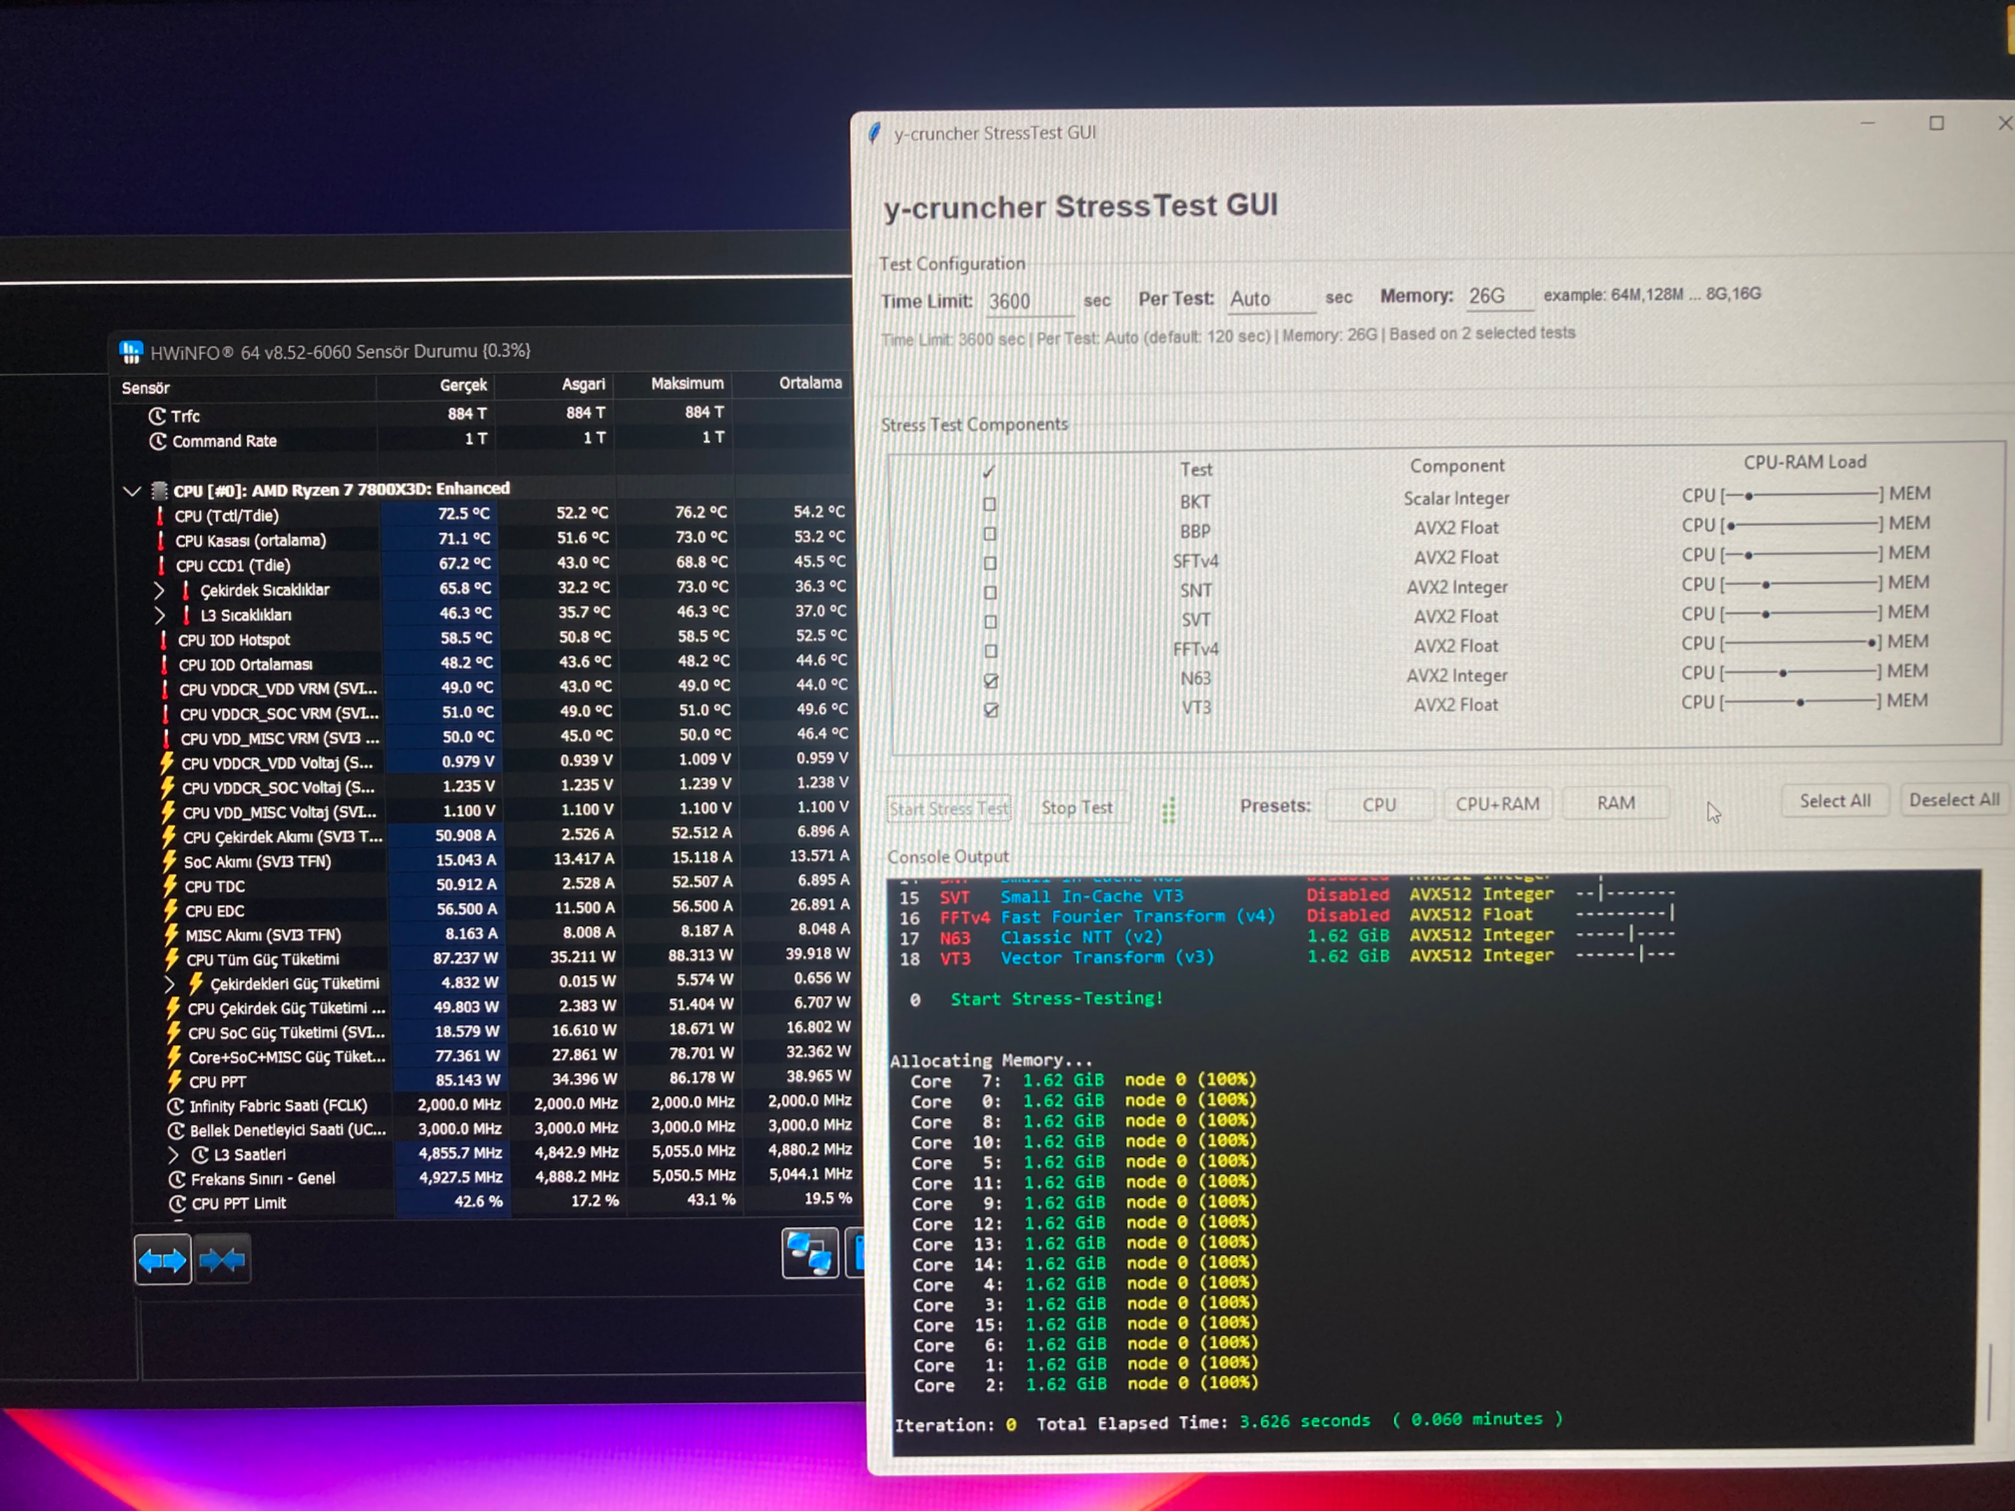This screenshot has width=2015, height=1511.
Task: Uncheck the VT3 test checkbox
Action: coord(991,709)
